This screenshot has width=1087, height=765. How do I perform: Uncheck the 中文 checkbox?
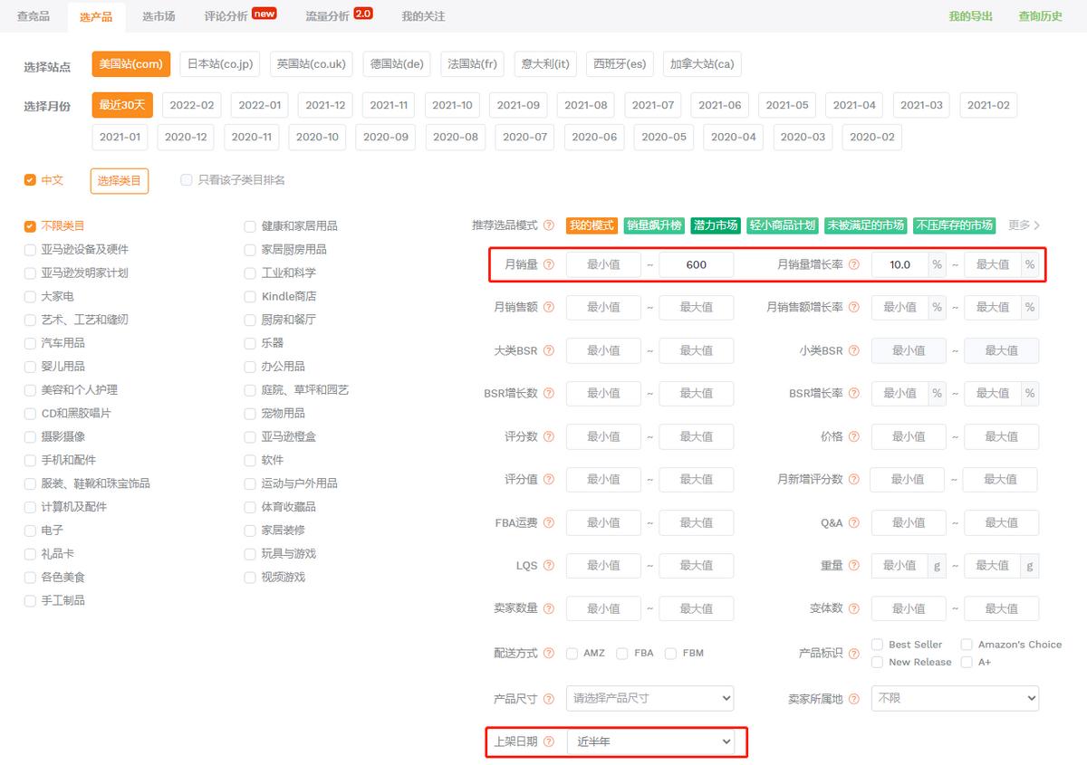[x=30, y=180]
